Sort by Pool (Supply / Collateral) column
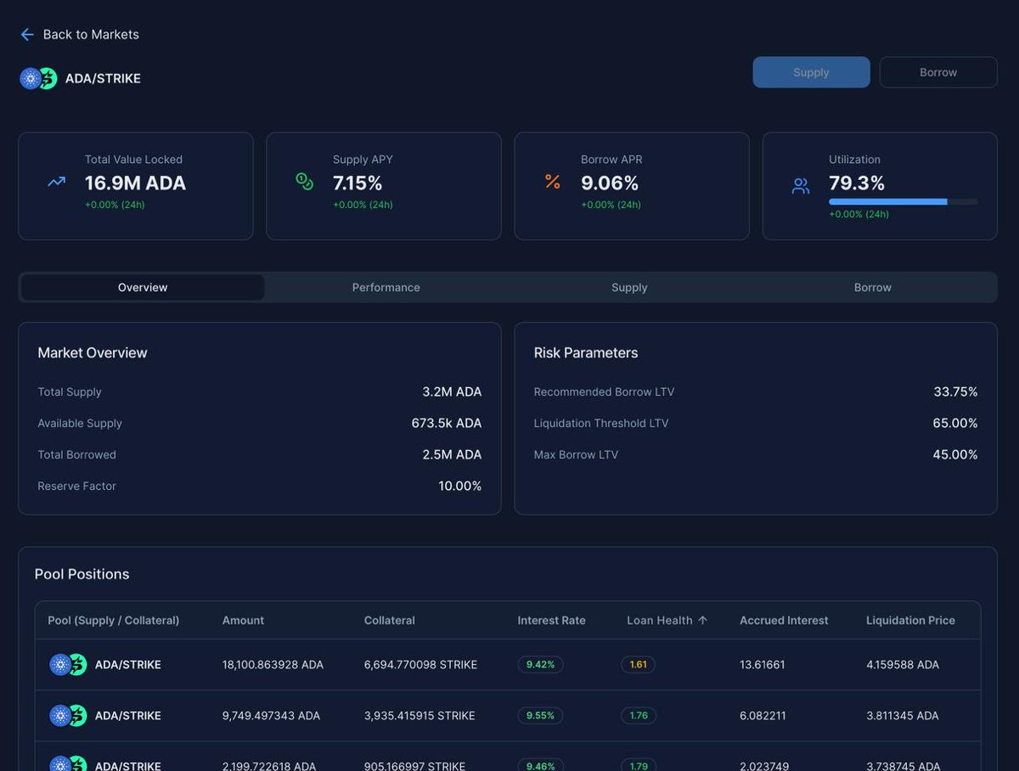 (x=114, y=621)
